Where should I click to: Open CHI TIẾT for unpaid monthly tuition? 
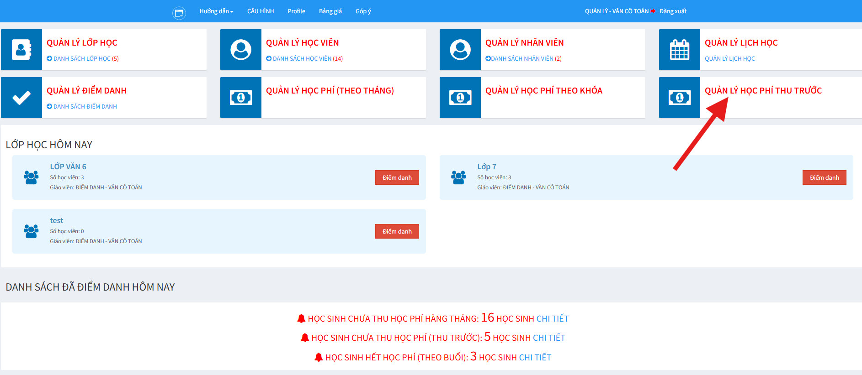coord(552,319)
